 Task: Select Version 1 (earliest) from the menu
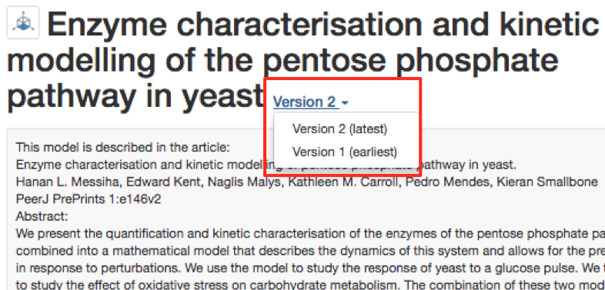(345, 152)
